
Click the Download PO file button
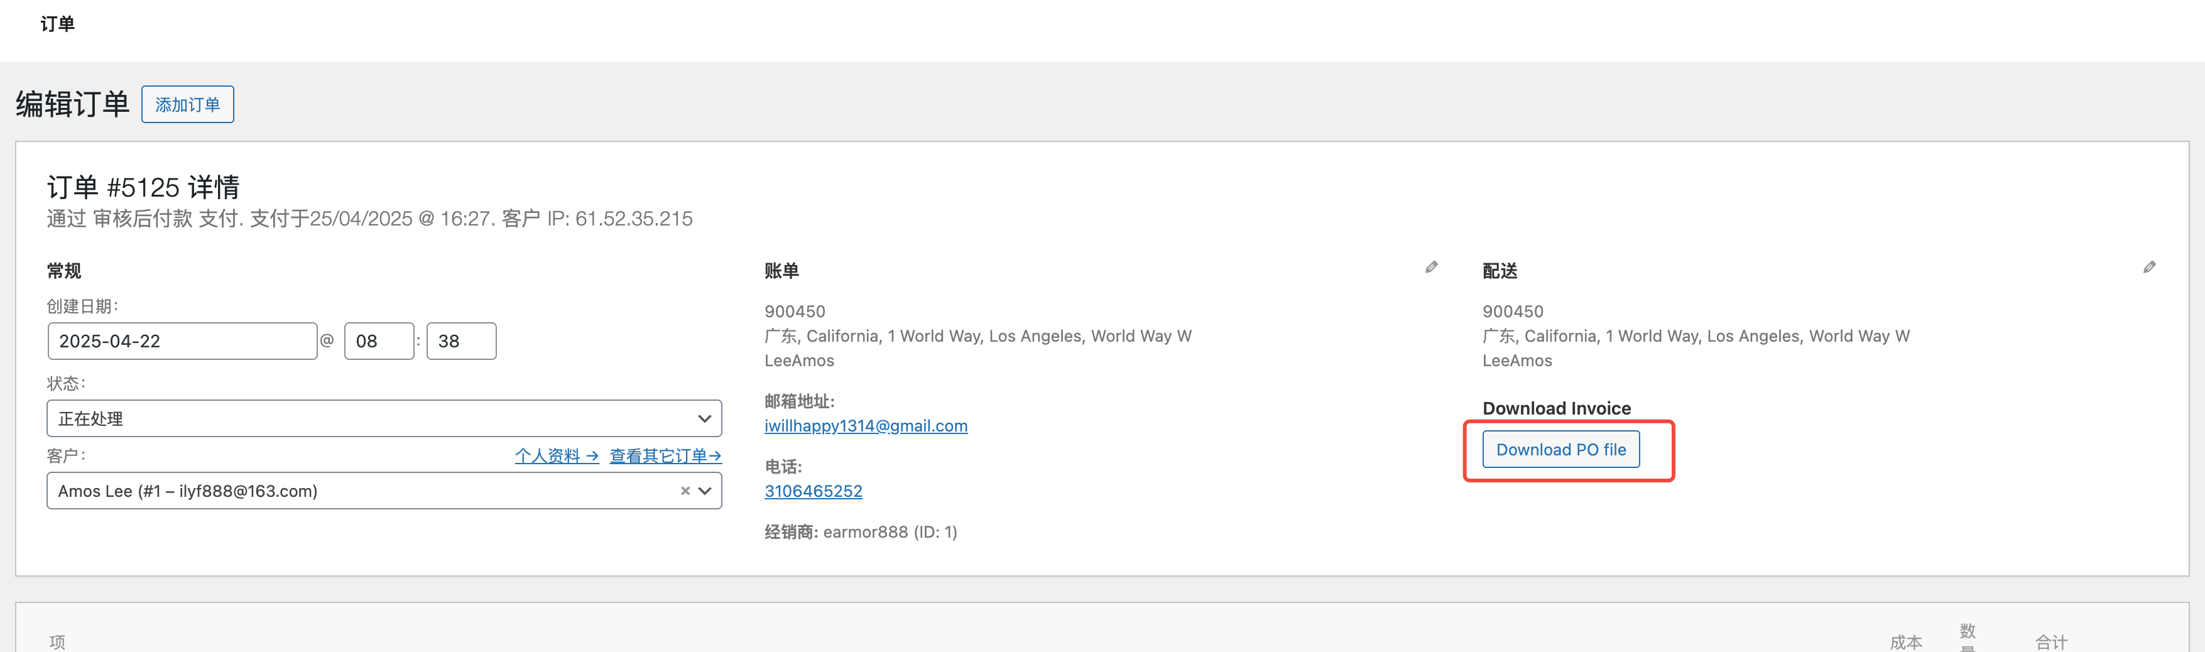(x=1560, y=450)
